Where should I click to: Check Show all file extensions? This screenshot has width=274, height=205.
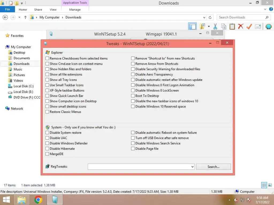click(x=47, y=74)
